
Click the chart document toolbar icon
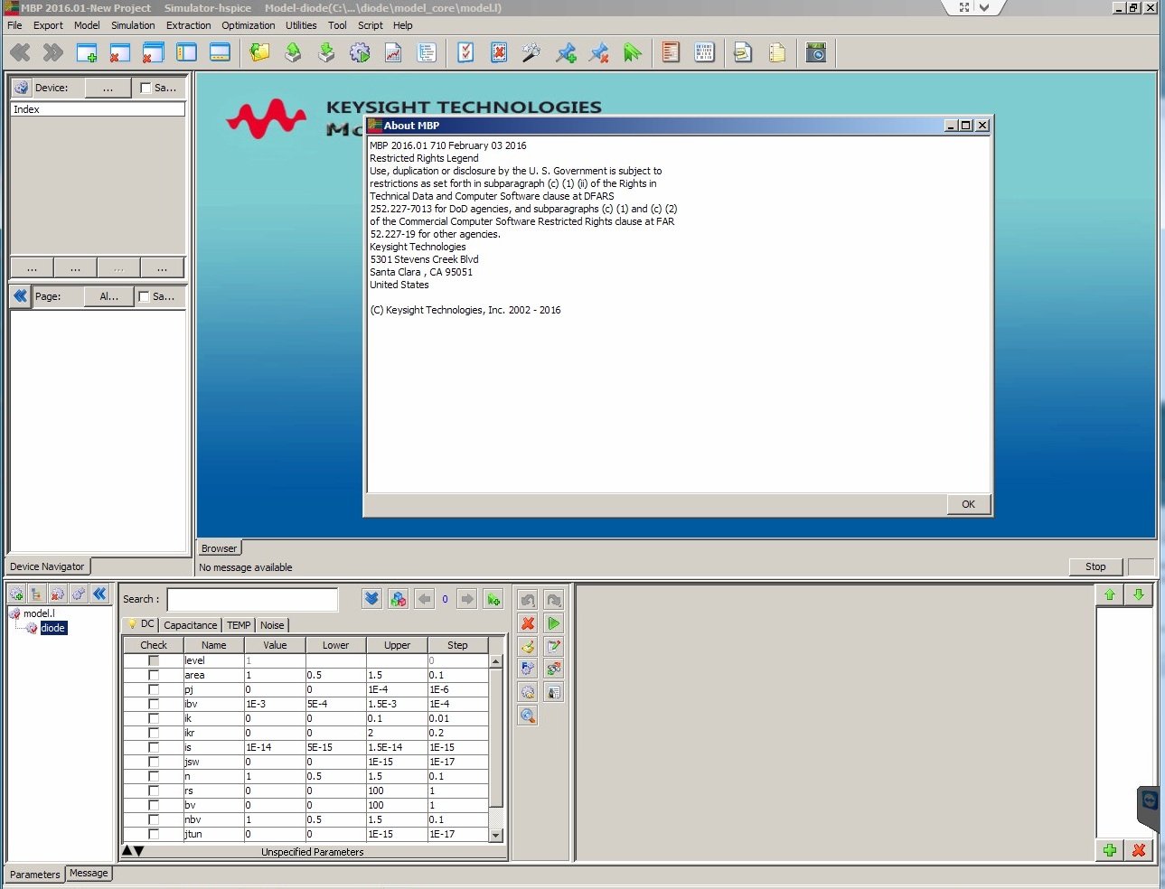(x=393, y=52)
